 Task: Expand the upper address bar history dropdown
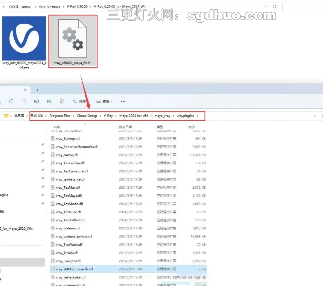(x=265, y=7)
